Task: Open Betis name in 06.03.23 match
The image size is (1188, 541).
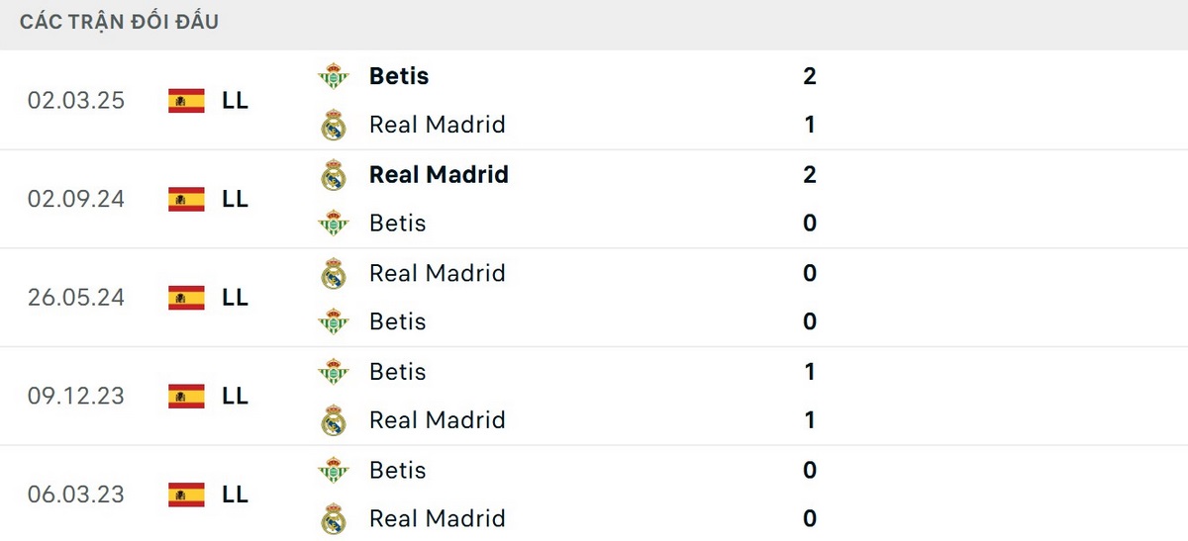Action: 397,470
